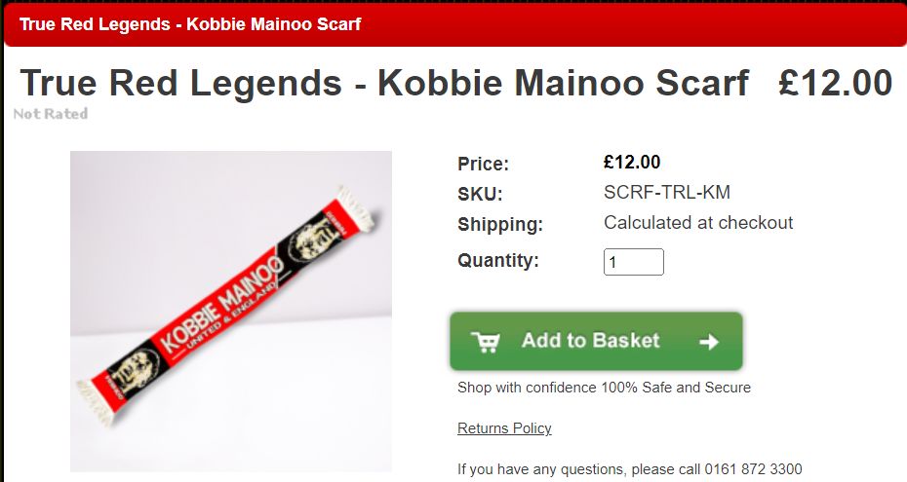Viewport: 907px width, 482px height.
Task: Click the large product name heading
Action: tap(384, 83)
